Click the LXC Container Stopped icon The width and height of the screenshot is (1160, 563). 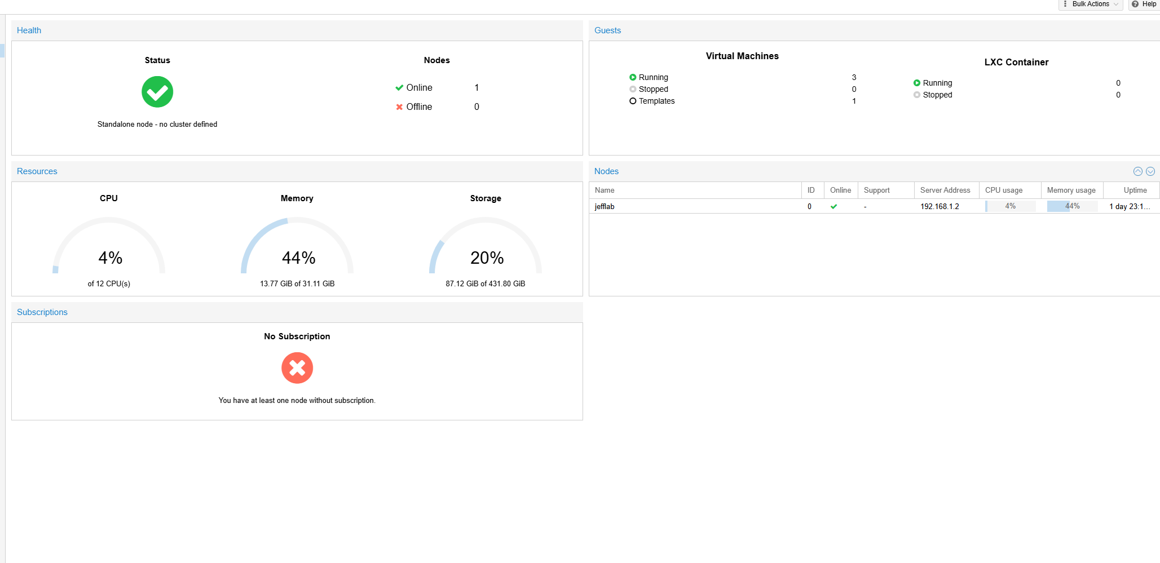[x=917, y=95]
